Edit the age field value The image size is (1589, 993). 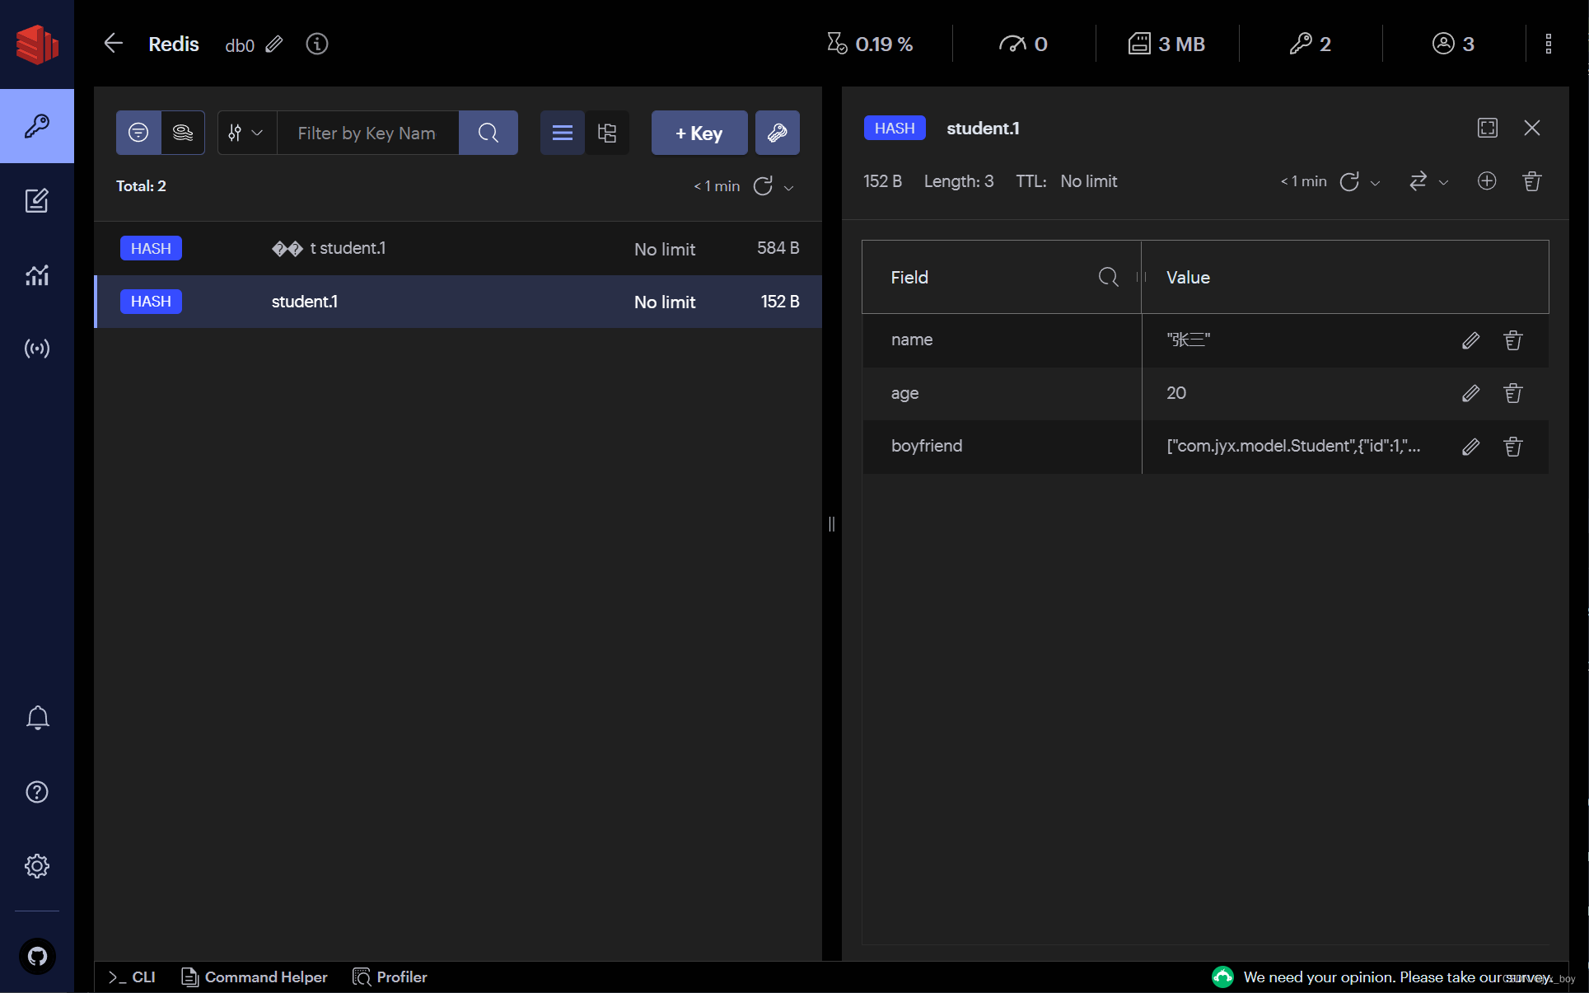(1471, 393)
